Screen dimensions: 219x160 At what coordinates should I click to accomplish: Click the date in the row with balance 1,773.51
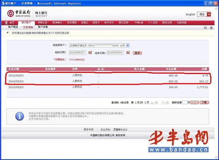point(16,87)
